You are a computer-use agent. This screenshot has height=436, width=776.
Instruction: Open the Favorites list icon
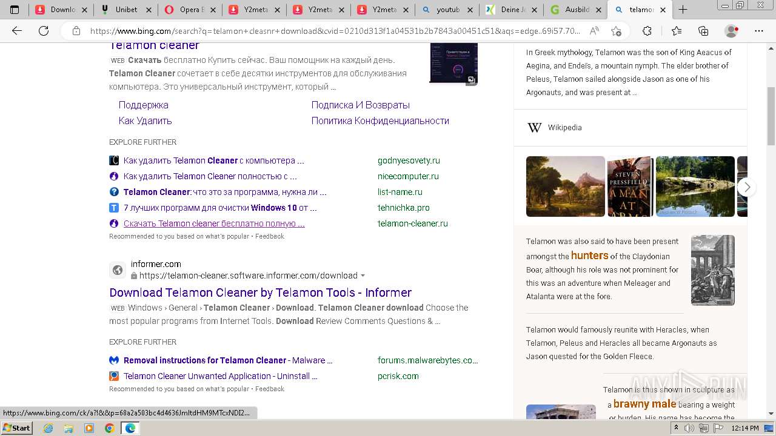pos(677,31)
